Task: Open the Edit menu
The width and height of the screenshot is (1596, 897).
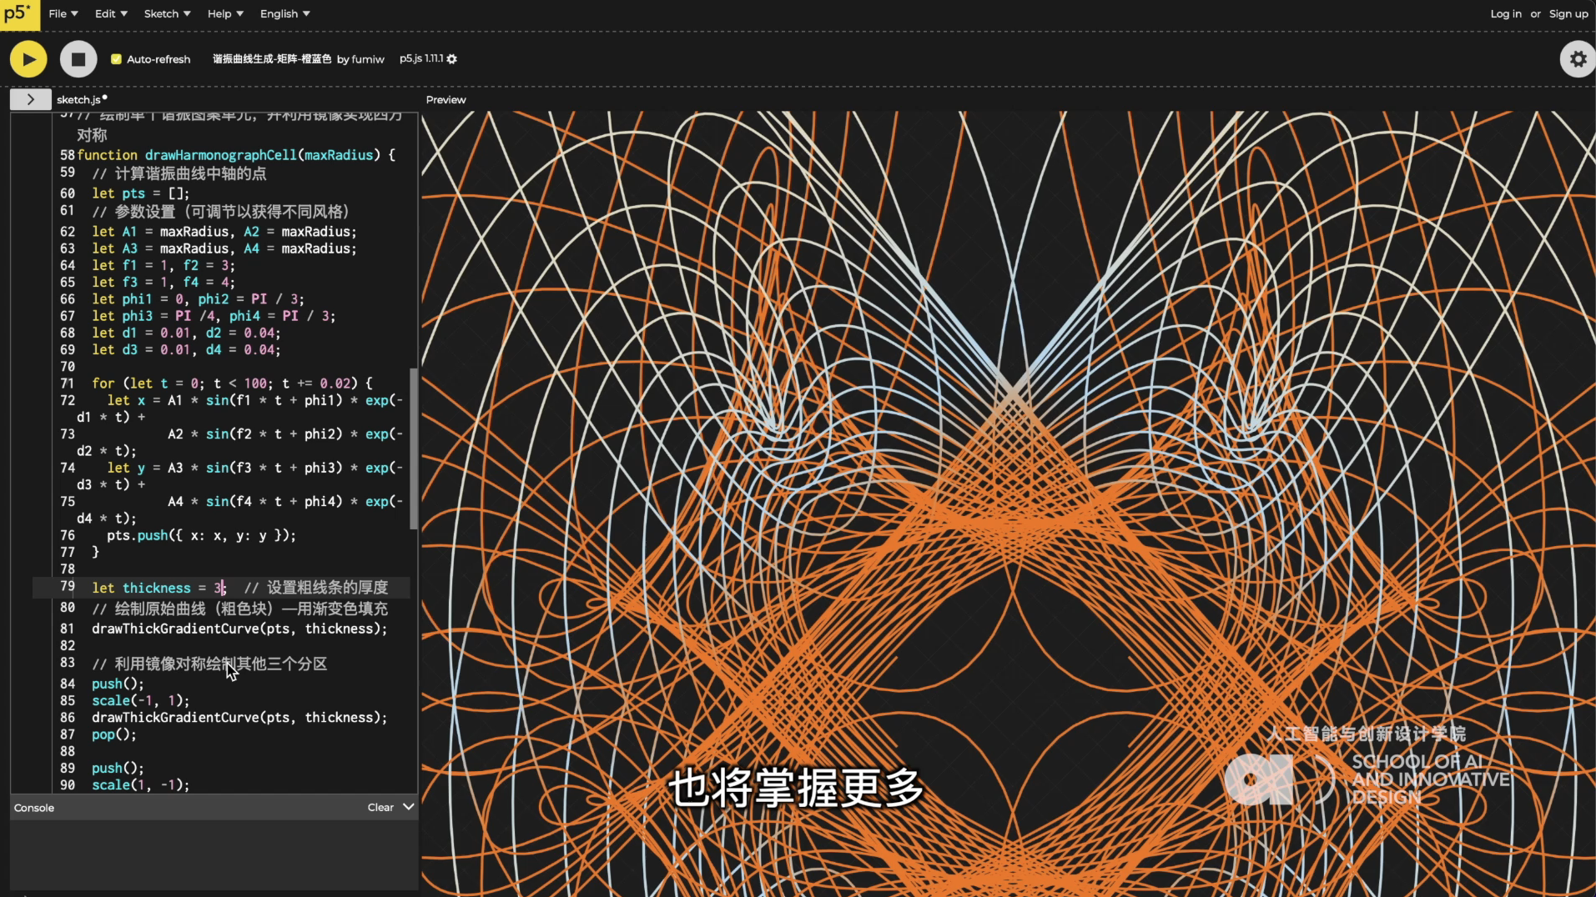Action: point(110,14)
